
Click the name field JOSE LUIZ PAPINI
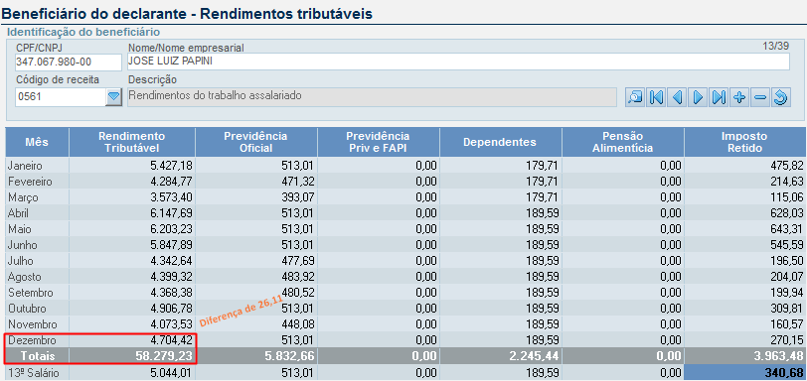tap(458, 62)
